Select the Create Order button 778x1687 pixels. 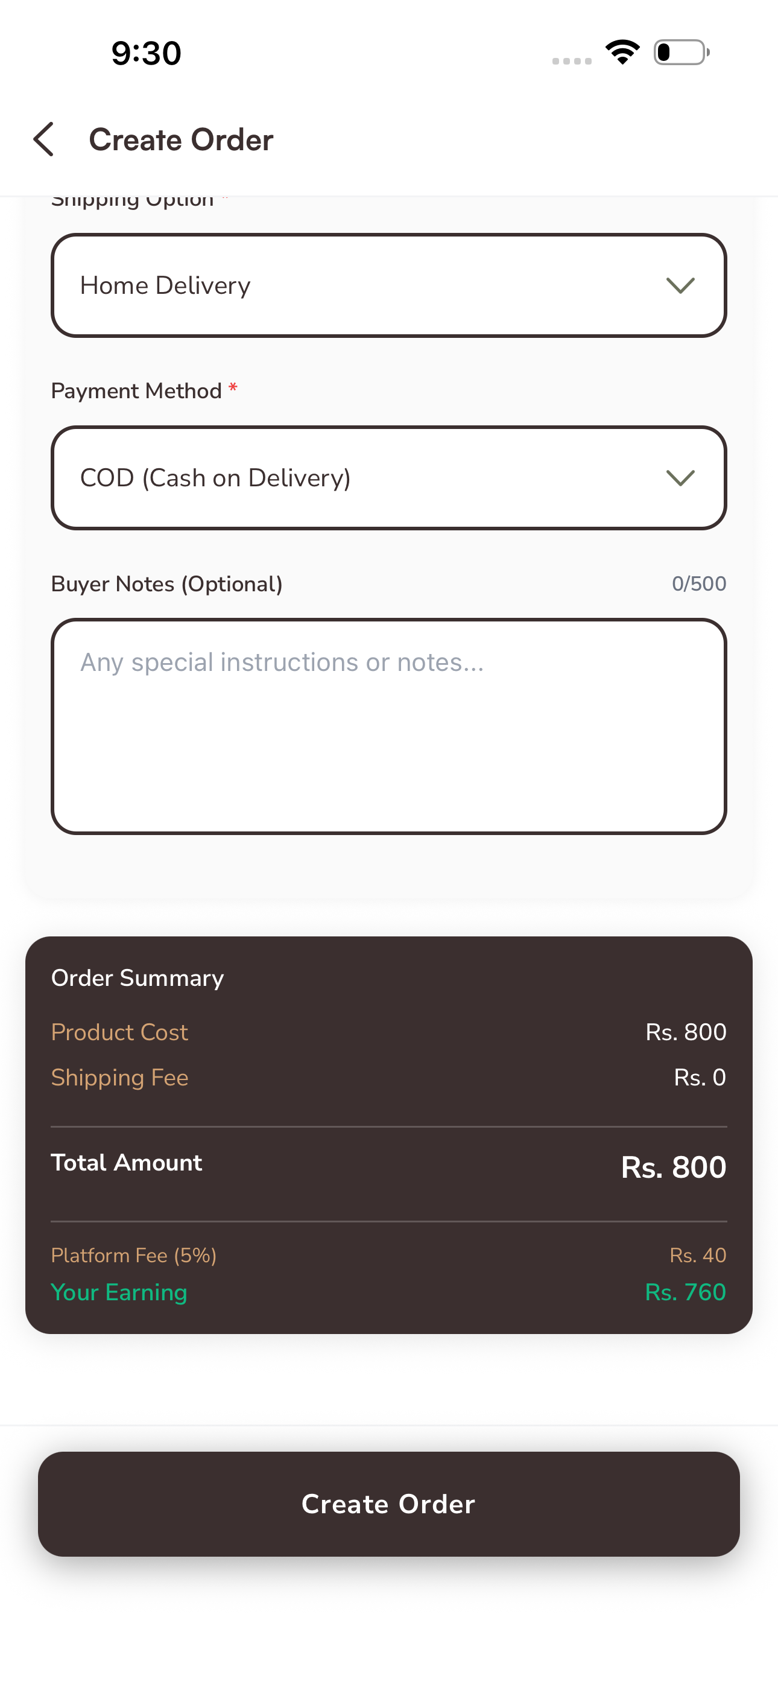[x=389, y=1503]
